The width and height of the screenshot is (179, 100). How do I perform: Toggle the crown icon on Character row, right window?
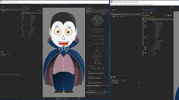pos(145,17)
